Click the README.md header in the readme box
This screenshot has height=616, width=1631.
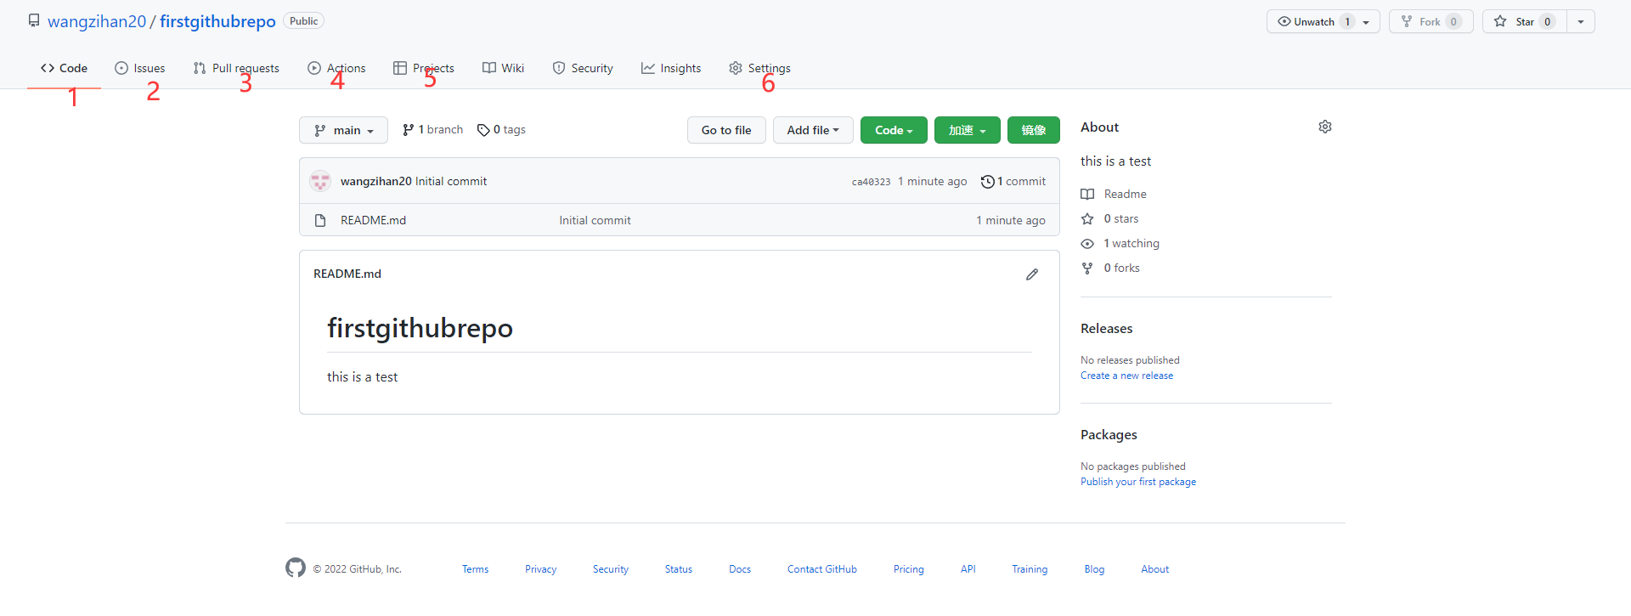click(347, 274)
